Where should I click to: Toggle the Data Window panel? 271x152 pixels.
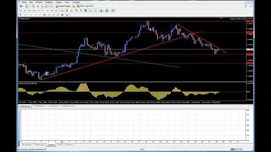point(38,6)
